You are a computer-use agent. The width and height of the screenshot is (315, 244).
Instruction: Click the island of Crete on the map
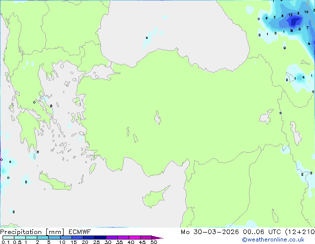[55, 181]
